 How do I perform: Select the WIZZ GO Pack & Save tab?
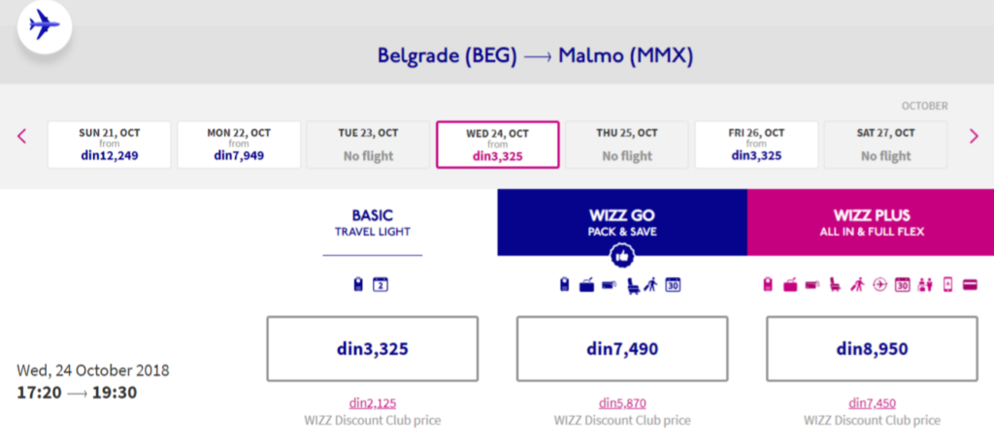pos(622,223)
